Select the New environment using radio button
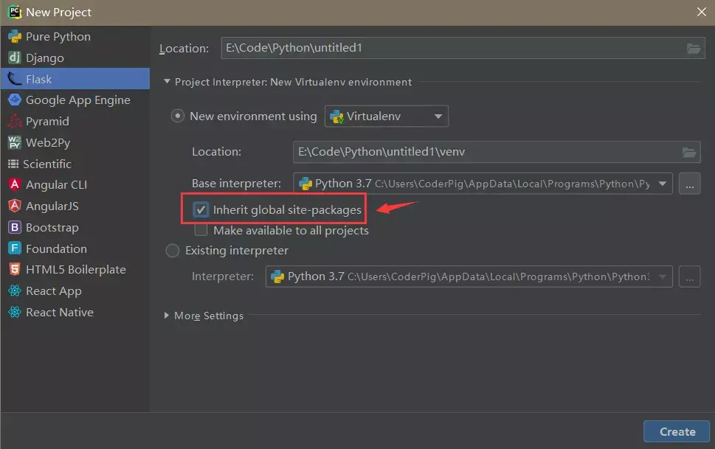The width and height of the screenshot is (715, 449). 177,116
